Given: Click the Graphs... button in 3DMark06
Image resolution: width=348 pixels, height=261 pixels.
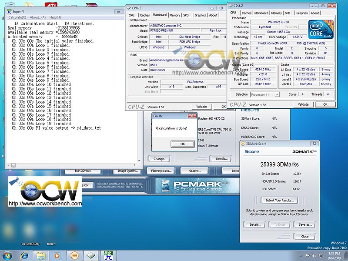Looking at the screenshot, I should point(195,171).
